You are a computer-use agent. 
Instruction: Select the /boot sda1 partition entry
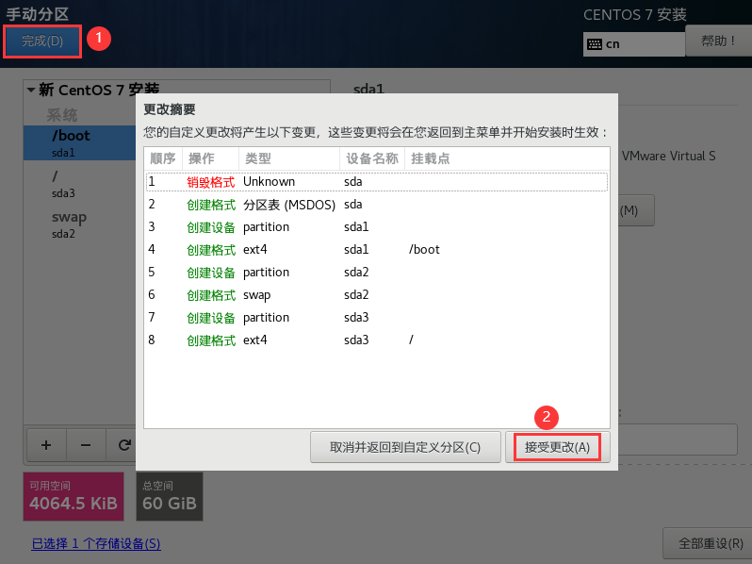79,142
